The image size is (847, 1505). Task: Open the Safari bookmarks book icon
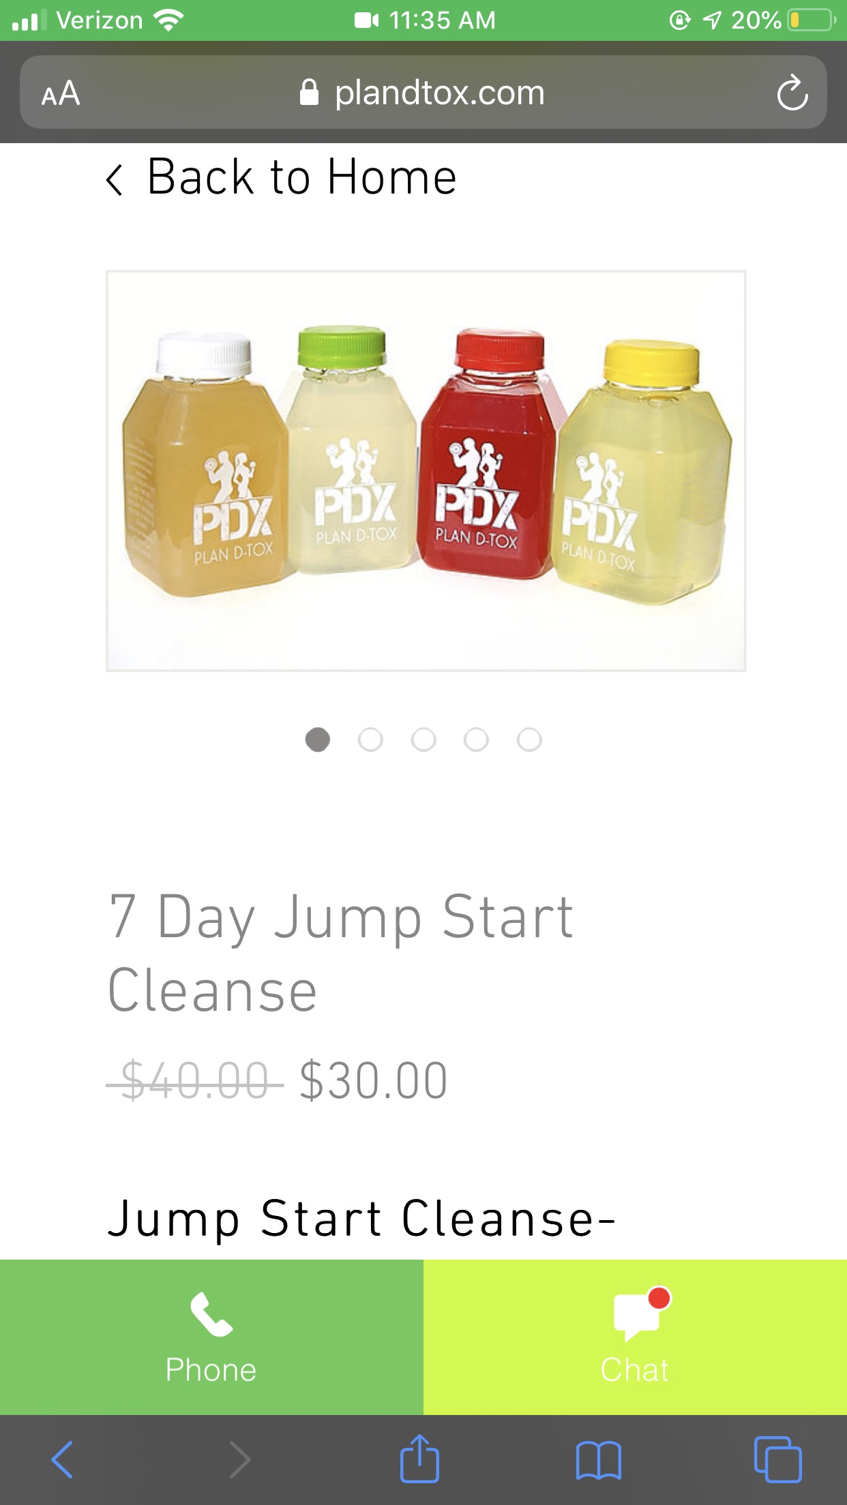pyautogui.click(x=598, y=1460)
